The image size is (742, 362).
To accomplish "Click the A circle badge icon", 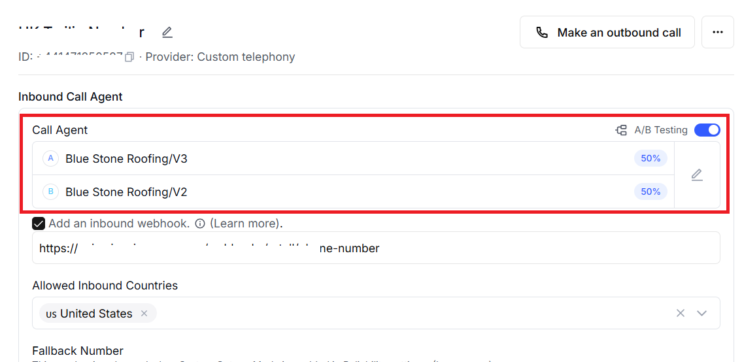I will pos(50,159).
